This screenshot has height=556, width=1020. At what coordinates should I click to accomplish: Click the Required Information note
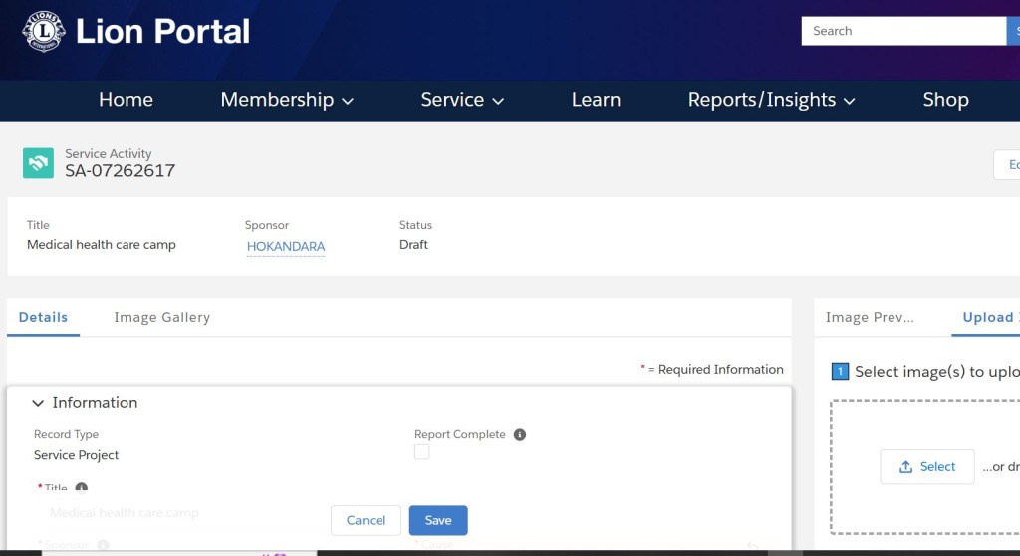[x=712, y=369]
